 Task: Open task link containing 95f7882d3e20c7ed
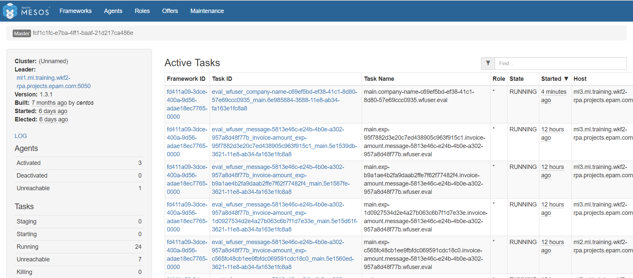coord(284,142)
